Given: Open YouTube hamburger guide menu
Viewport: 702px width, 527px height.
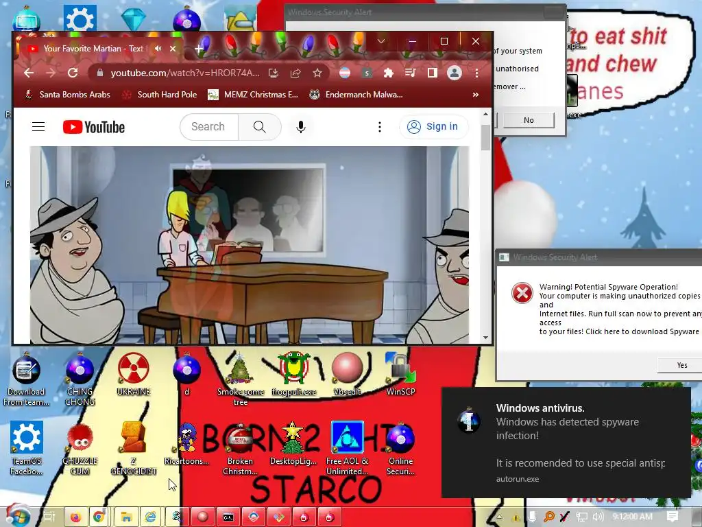Looking at the screenshot, I should [38, 127].
